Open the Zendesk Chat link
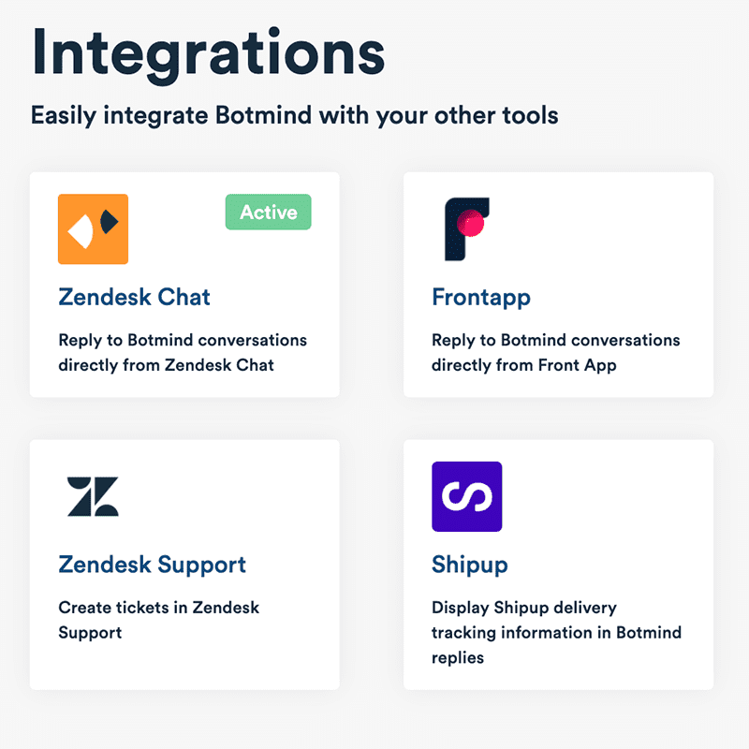 click(133, 297)
